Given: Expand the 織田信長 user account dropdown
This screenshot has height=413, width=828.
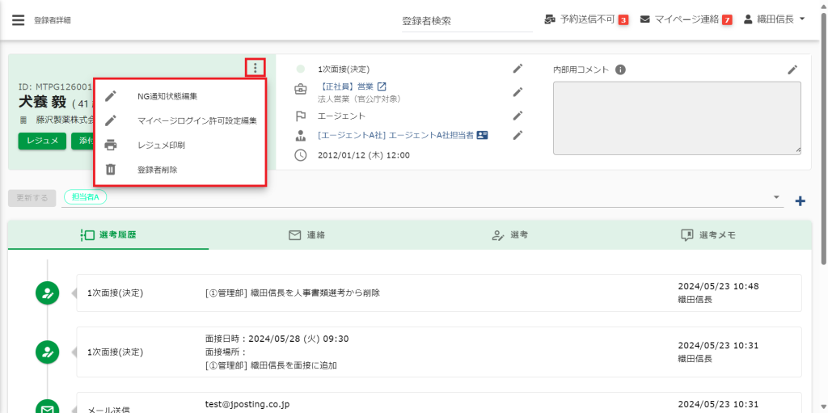Looking at the screenshot, I should click(x=774, y=19).
